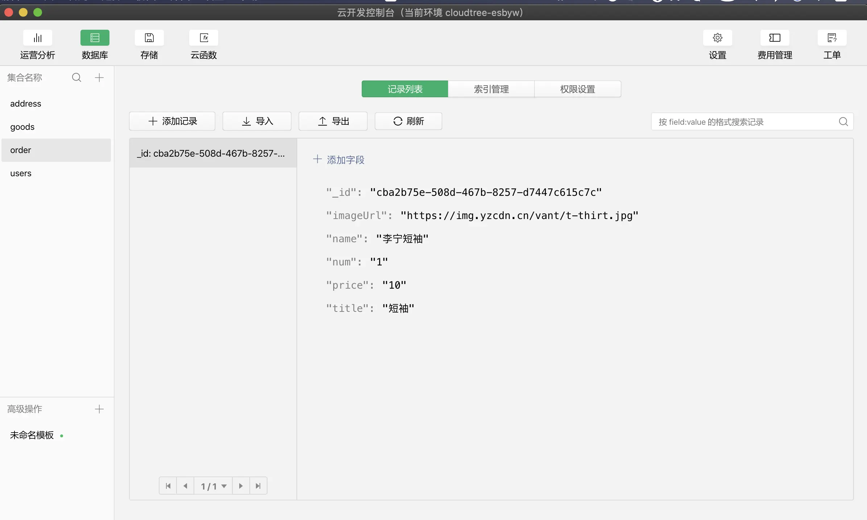Select the users collection
Viewport: 867px width, 520px height.
click(21, 173)
